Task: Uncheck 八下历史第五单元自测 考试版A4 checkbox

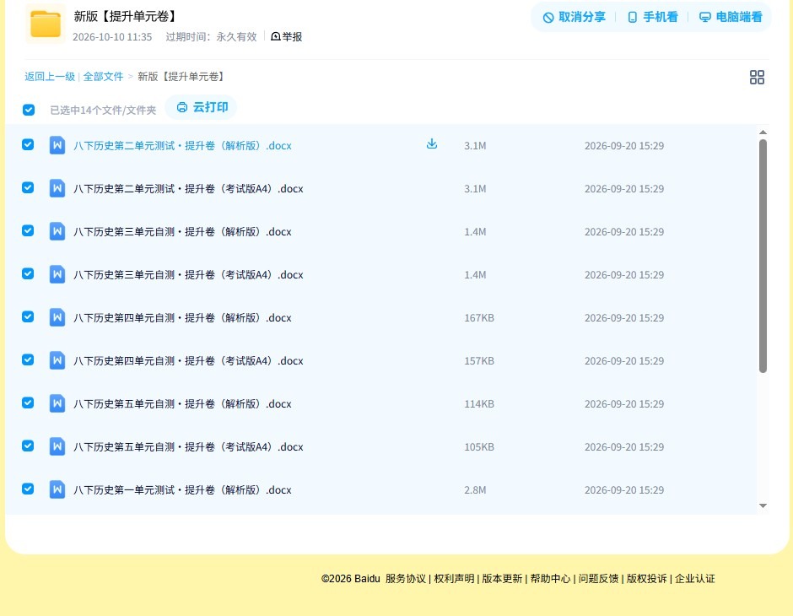Action: (x=28, y=446)
